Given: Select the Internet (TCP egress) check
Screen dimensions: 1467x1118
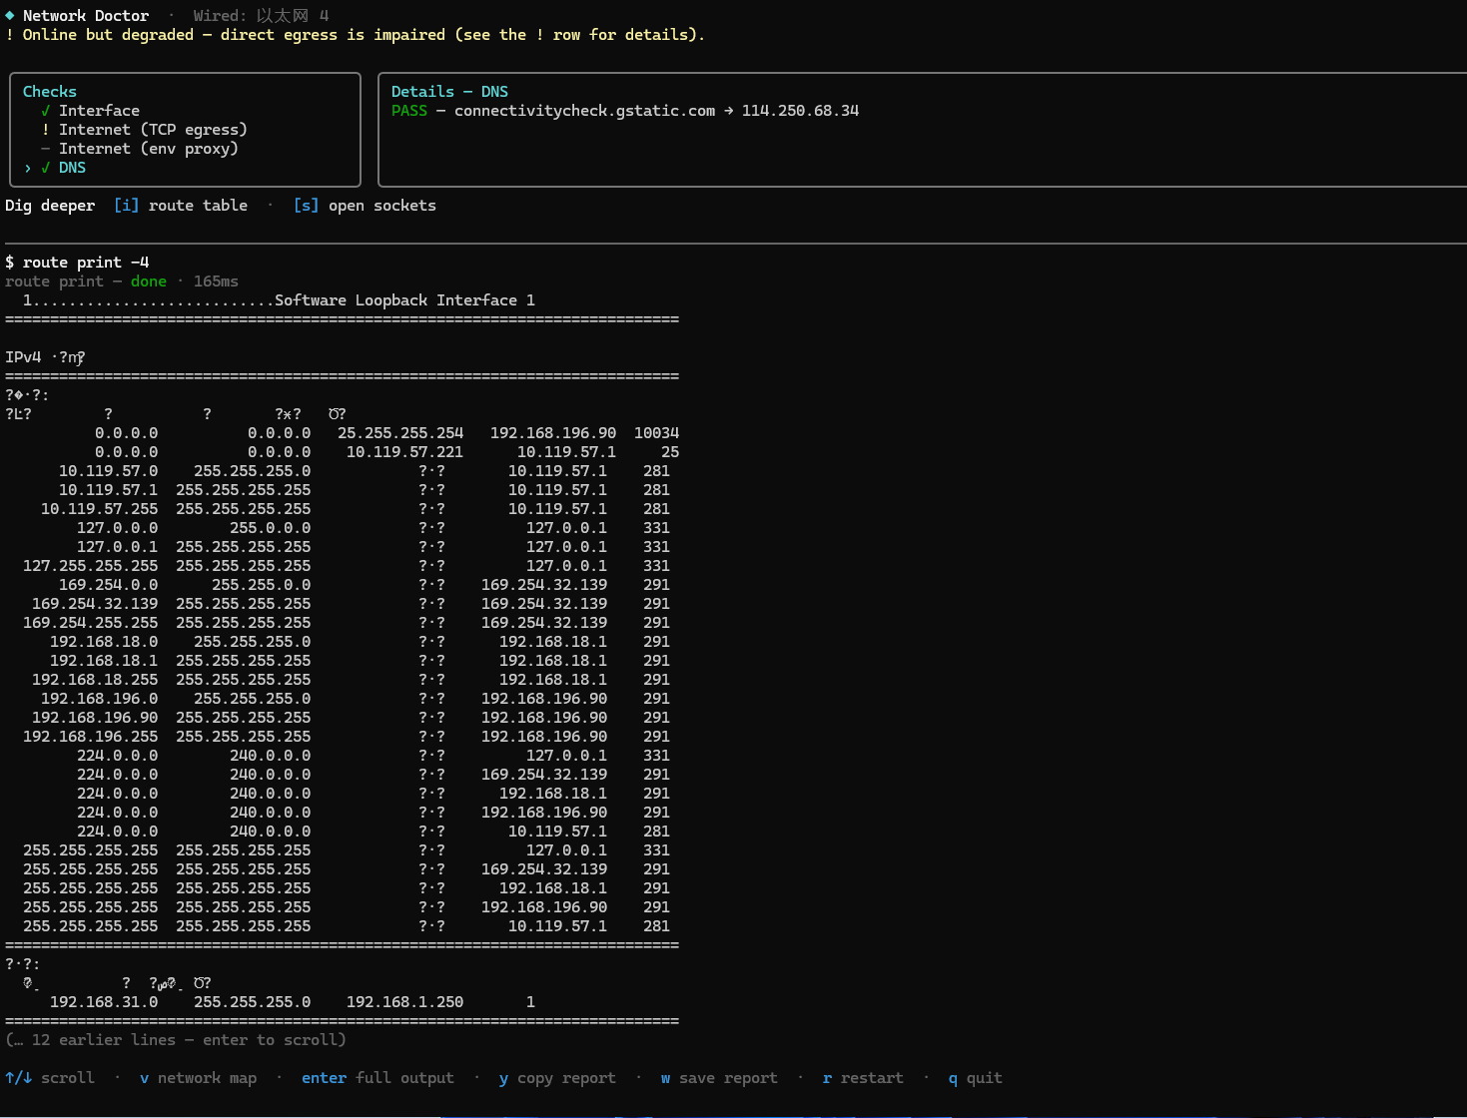Looking at the screenshot, I should pos(185,130).
